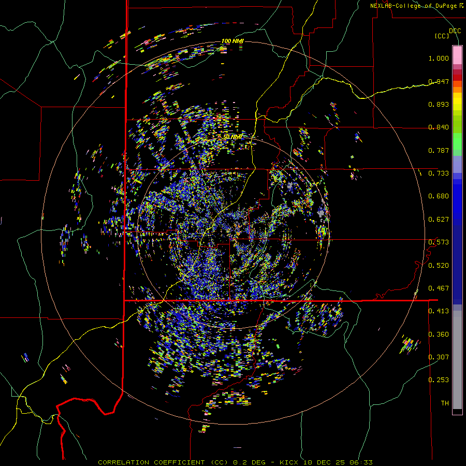Click the 100 NMI range ring label
The width and height of the screenshot is (466, 466).
232,41
